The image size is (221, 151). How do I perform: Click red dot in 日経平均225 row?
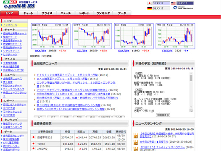34,137
